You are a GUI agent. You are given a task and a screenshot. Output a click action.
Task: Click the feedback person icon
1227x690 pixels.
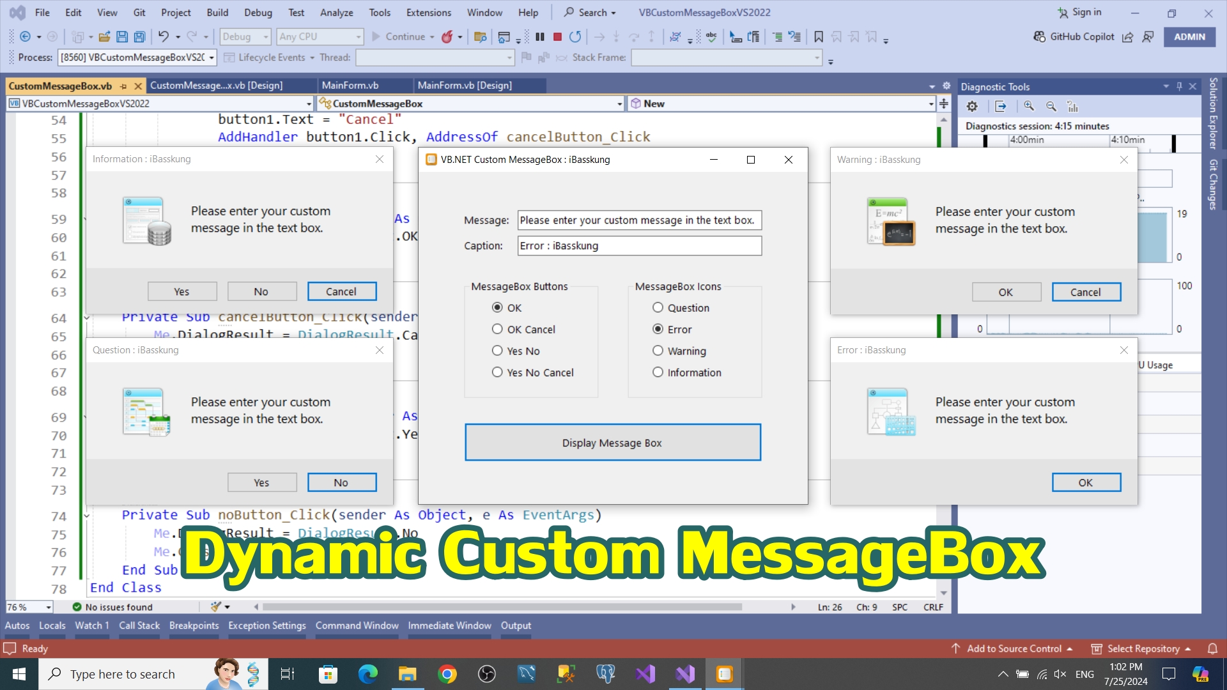click(1148, 37)
